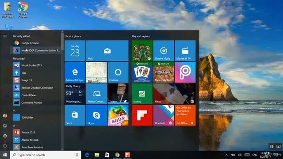This screenshot has height=159, width=283.
Task: Open Store from the taskbar
Action: pyautogui.click(x=107, y=155)
